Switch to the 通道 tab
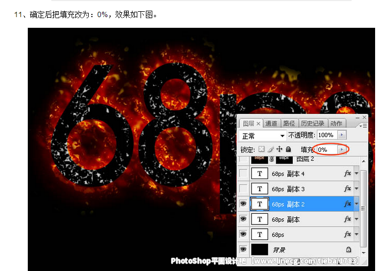This screenshot has width=389, height=271. click(x=271, y=123)
